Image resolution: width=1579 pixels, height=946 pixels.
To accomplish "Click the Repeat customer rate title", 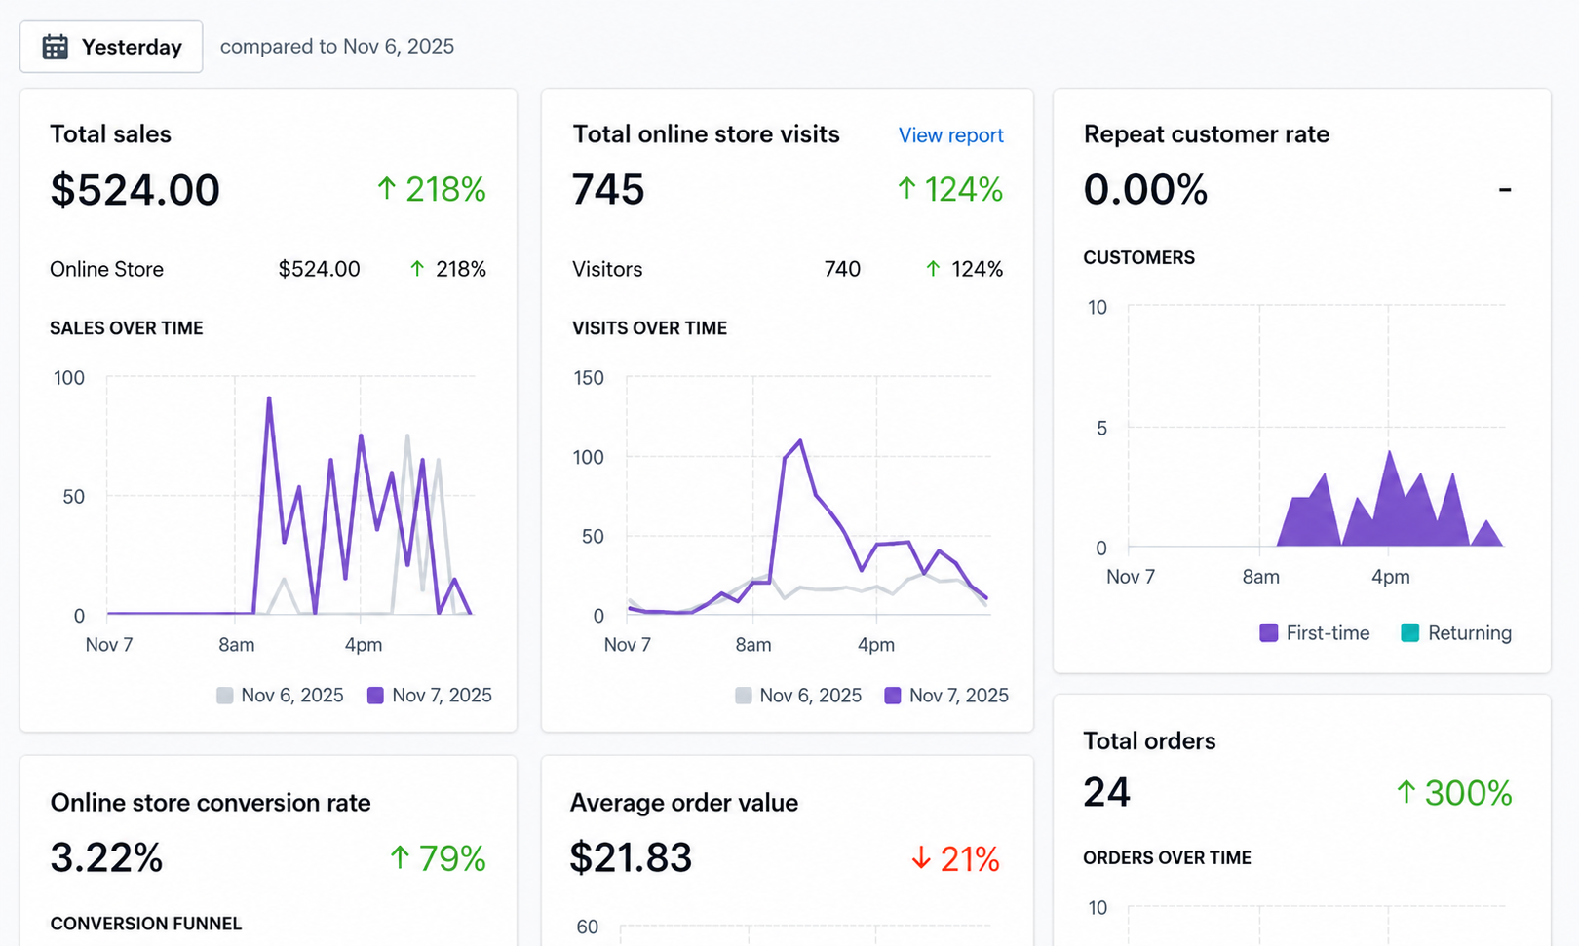I will [1206, 134].
